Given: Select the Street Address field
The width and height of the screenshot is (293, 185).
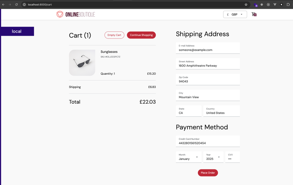Looking at the screenshot, I should [x=208, y=64].
